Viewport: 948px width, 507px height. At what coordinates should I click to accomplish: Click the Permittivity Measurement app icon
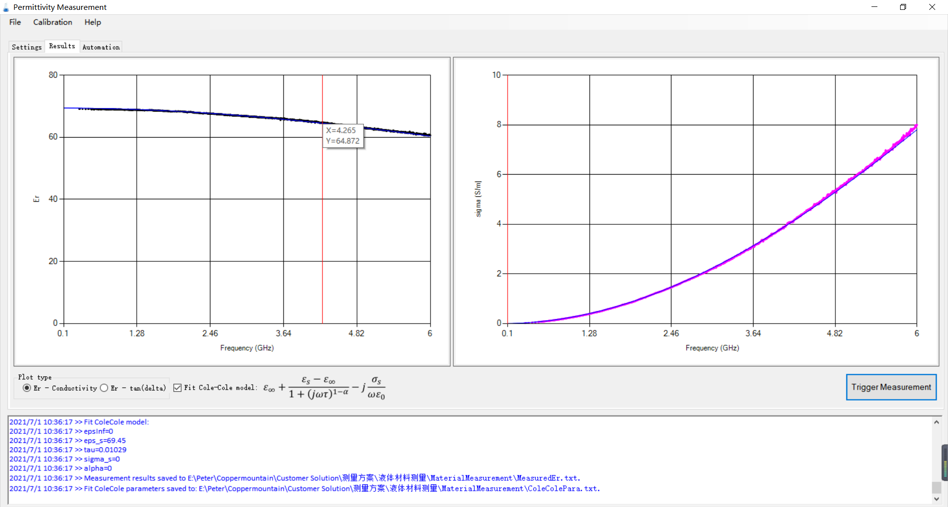[x=6, y=7]
